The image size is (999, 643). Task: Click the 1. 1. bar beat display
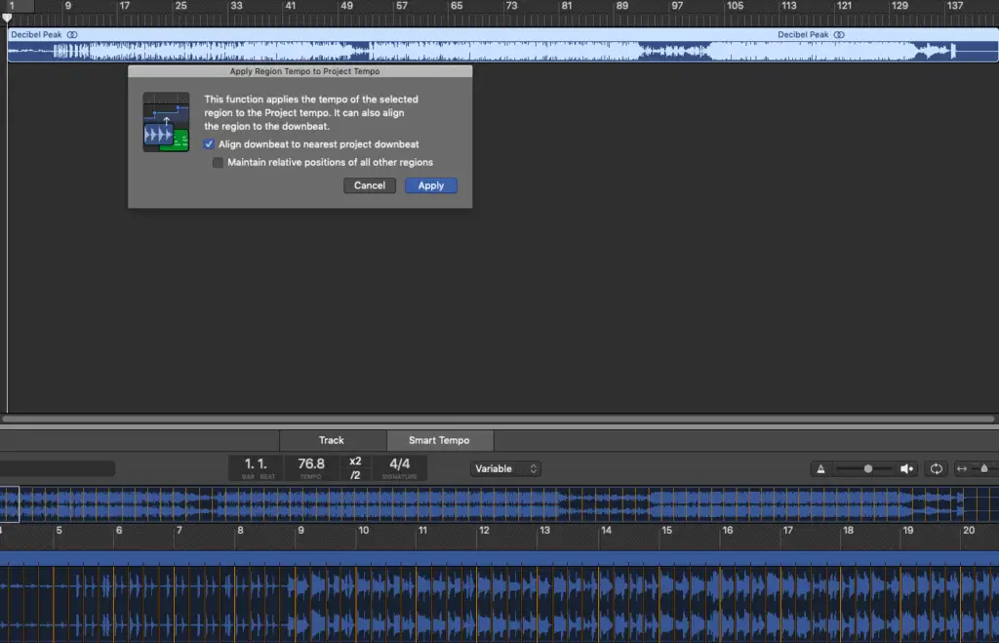tap(256, 467)
